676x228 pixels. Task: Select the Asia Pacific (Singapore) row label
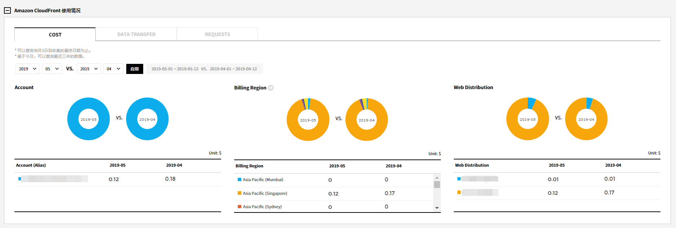[x=265, y=193]
